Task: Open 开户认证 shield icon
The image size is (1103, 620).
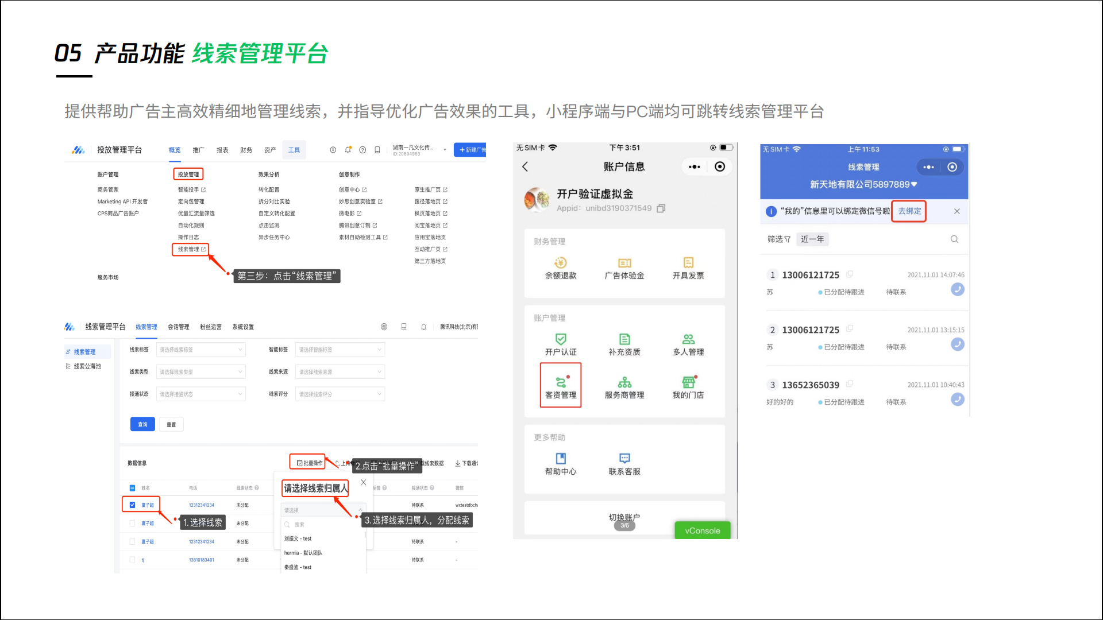Action: click(x=561, y=339)
